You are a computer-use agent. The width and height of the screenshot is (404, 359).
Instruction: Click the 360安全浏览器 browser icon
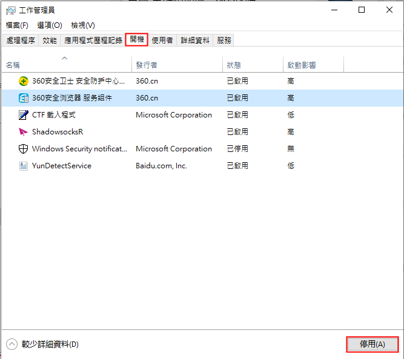click(24, 98)
